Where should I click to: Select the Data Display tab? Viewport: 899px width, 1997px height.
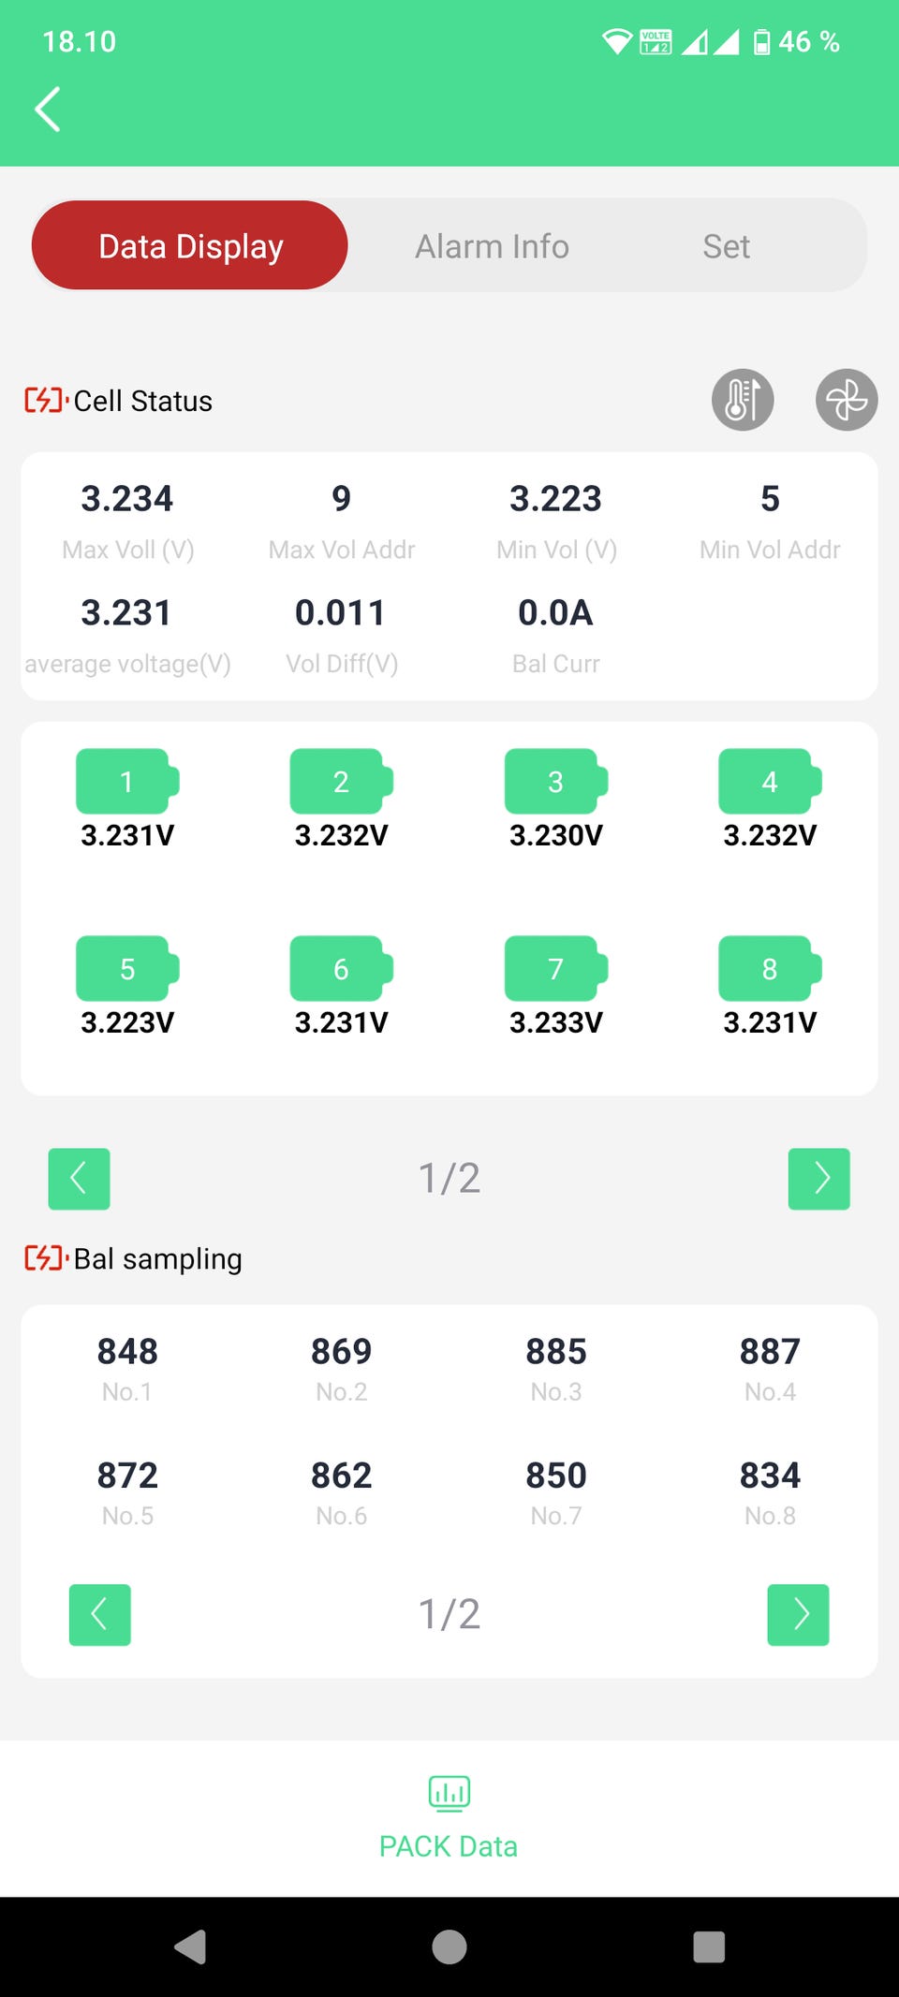coord(190,245)
